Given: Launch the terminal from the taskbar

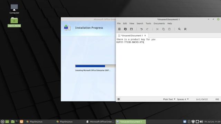Looking at the screenshot, I should (17, 121).
